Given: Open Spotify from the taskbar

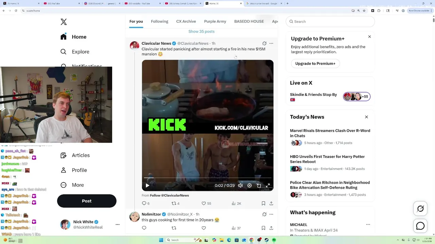Looking at the screenshot, I should point(274,240).
